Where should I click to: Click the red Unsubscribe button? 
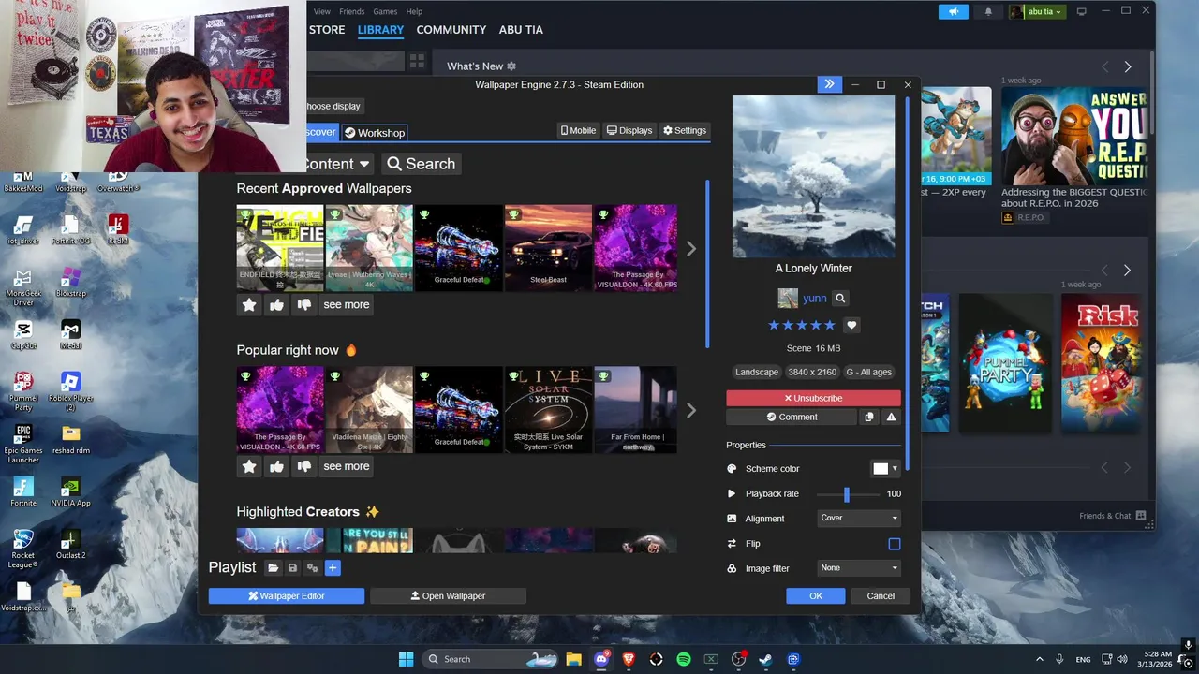click(813, 398)
